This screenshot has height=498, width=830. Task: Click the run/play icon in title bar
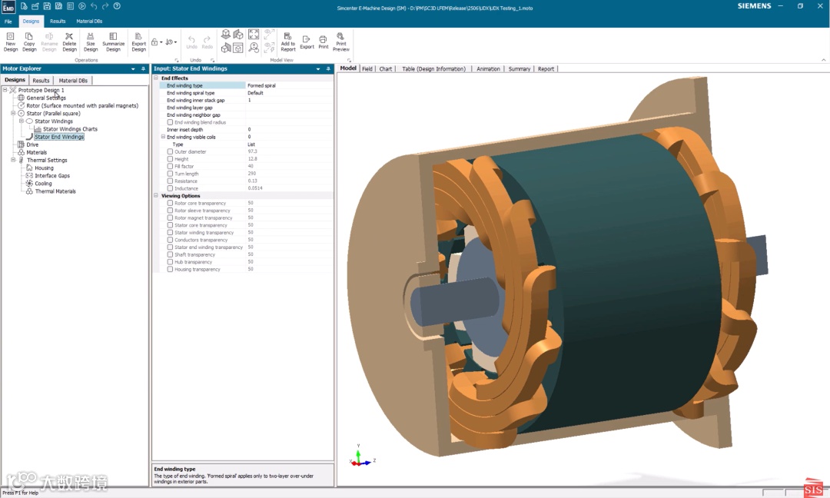(82, 6)
